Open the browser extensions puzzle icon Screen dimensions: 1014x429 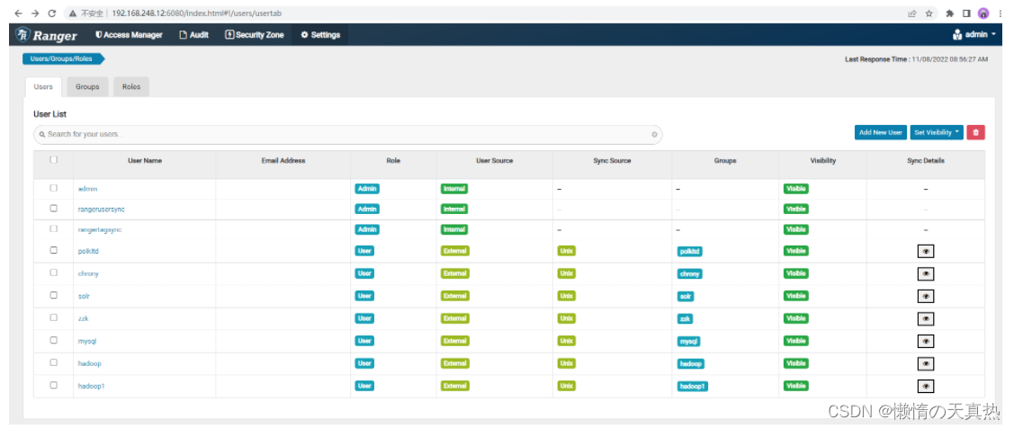pyautogui.click(x=950, y=13)
